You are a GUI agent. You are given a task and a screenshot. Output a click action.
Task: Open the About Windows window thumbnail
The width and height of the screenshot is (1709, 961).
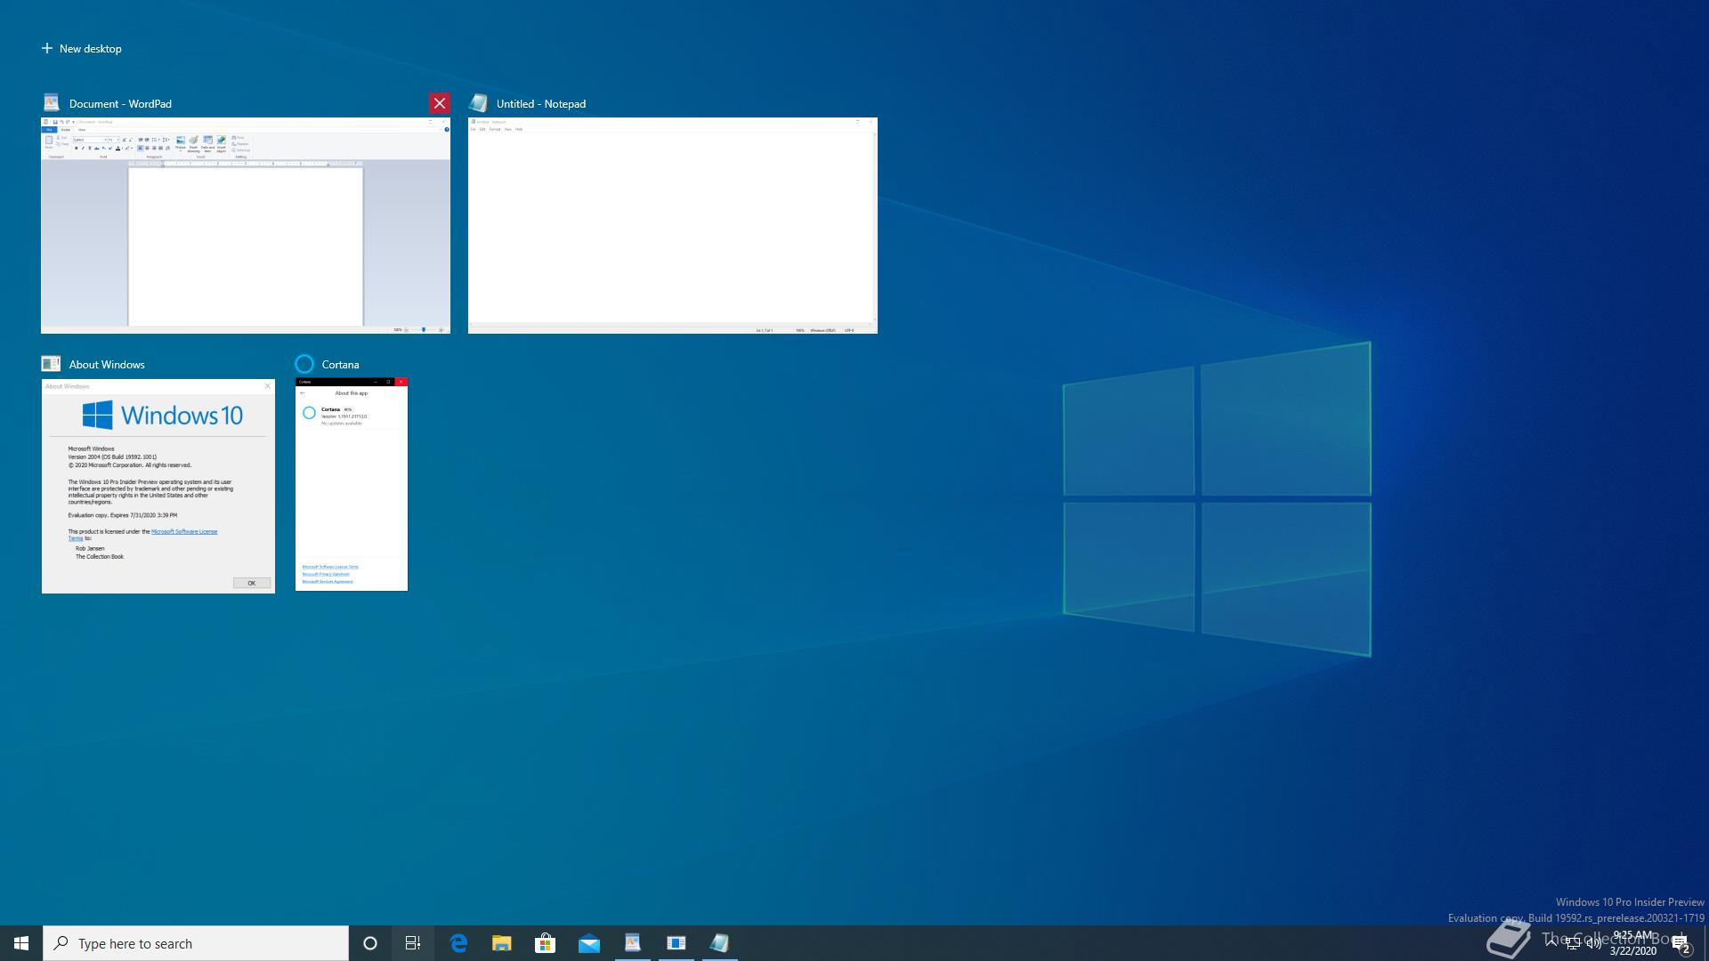158,486
